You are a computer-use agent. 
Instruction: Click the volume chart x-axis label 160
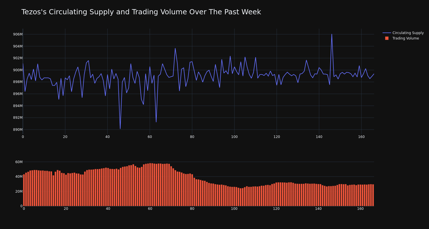coord(360,209)
